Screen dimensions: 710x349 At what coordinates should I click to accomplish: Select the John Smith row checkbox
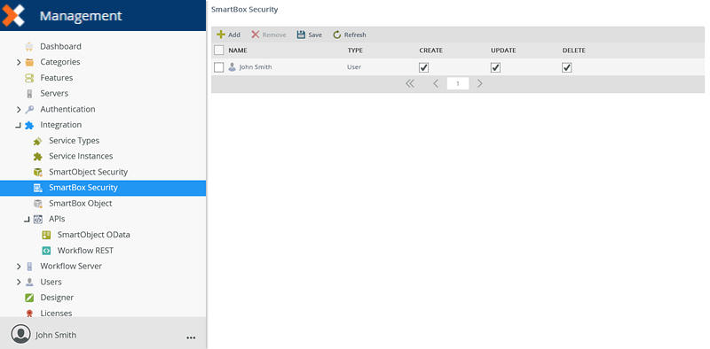[219, 67]
